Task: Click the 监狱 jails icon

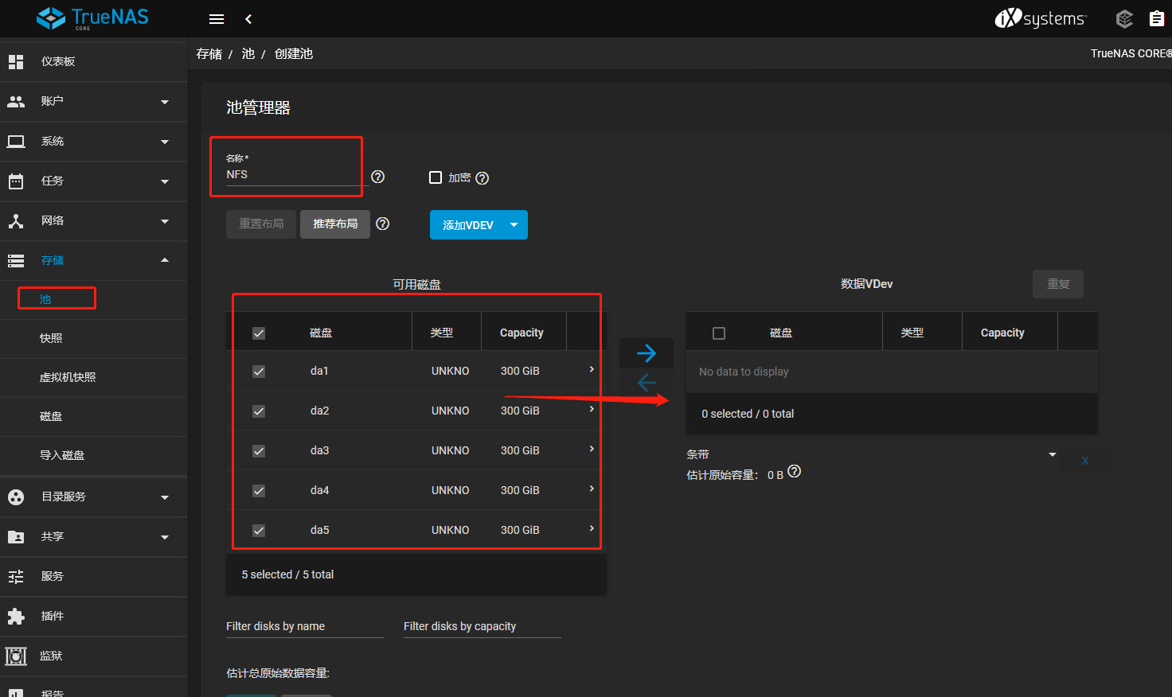Action: (16, 656)
